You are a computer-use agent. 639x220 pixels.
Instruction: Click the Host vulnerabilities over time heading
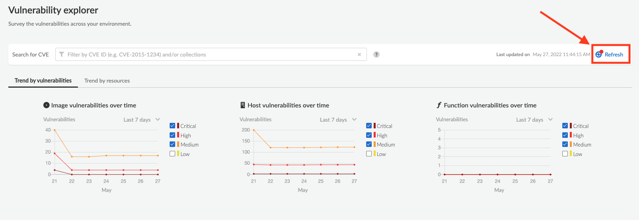[x=288, y=105]
